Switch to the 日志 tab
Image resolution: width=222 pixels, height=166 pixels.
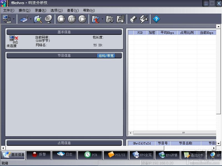point(64,155)
